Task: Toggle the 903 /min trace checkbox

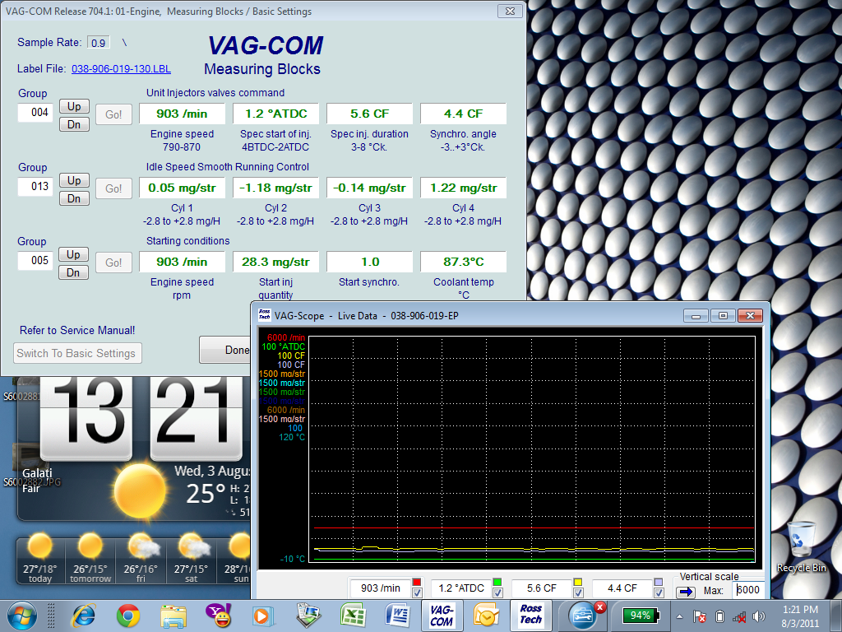Action: [x=417, y=592]
